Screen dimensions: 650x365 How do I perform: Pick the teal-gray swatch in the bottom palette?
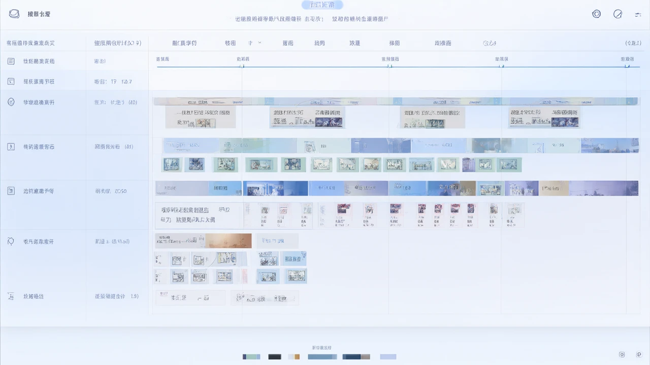click(251, 357)
